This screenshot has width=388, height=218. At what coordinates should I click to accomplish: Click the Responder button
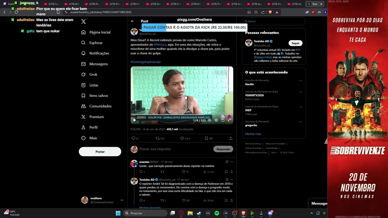click(223, 149)
